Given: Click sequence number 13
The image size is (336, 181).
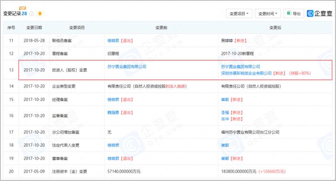Looking at the screenshot, I should (x=11, y=70).
